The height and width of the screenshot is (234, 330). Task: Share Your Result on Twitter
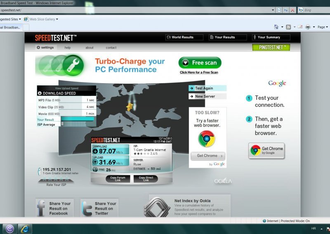coord(99,208)
